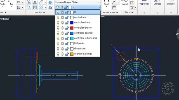Toggle lock on the centerlines layer
Screen dimensions: 179x100
coord(67,17)
